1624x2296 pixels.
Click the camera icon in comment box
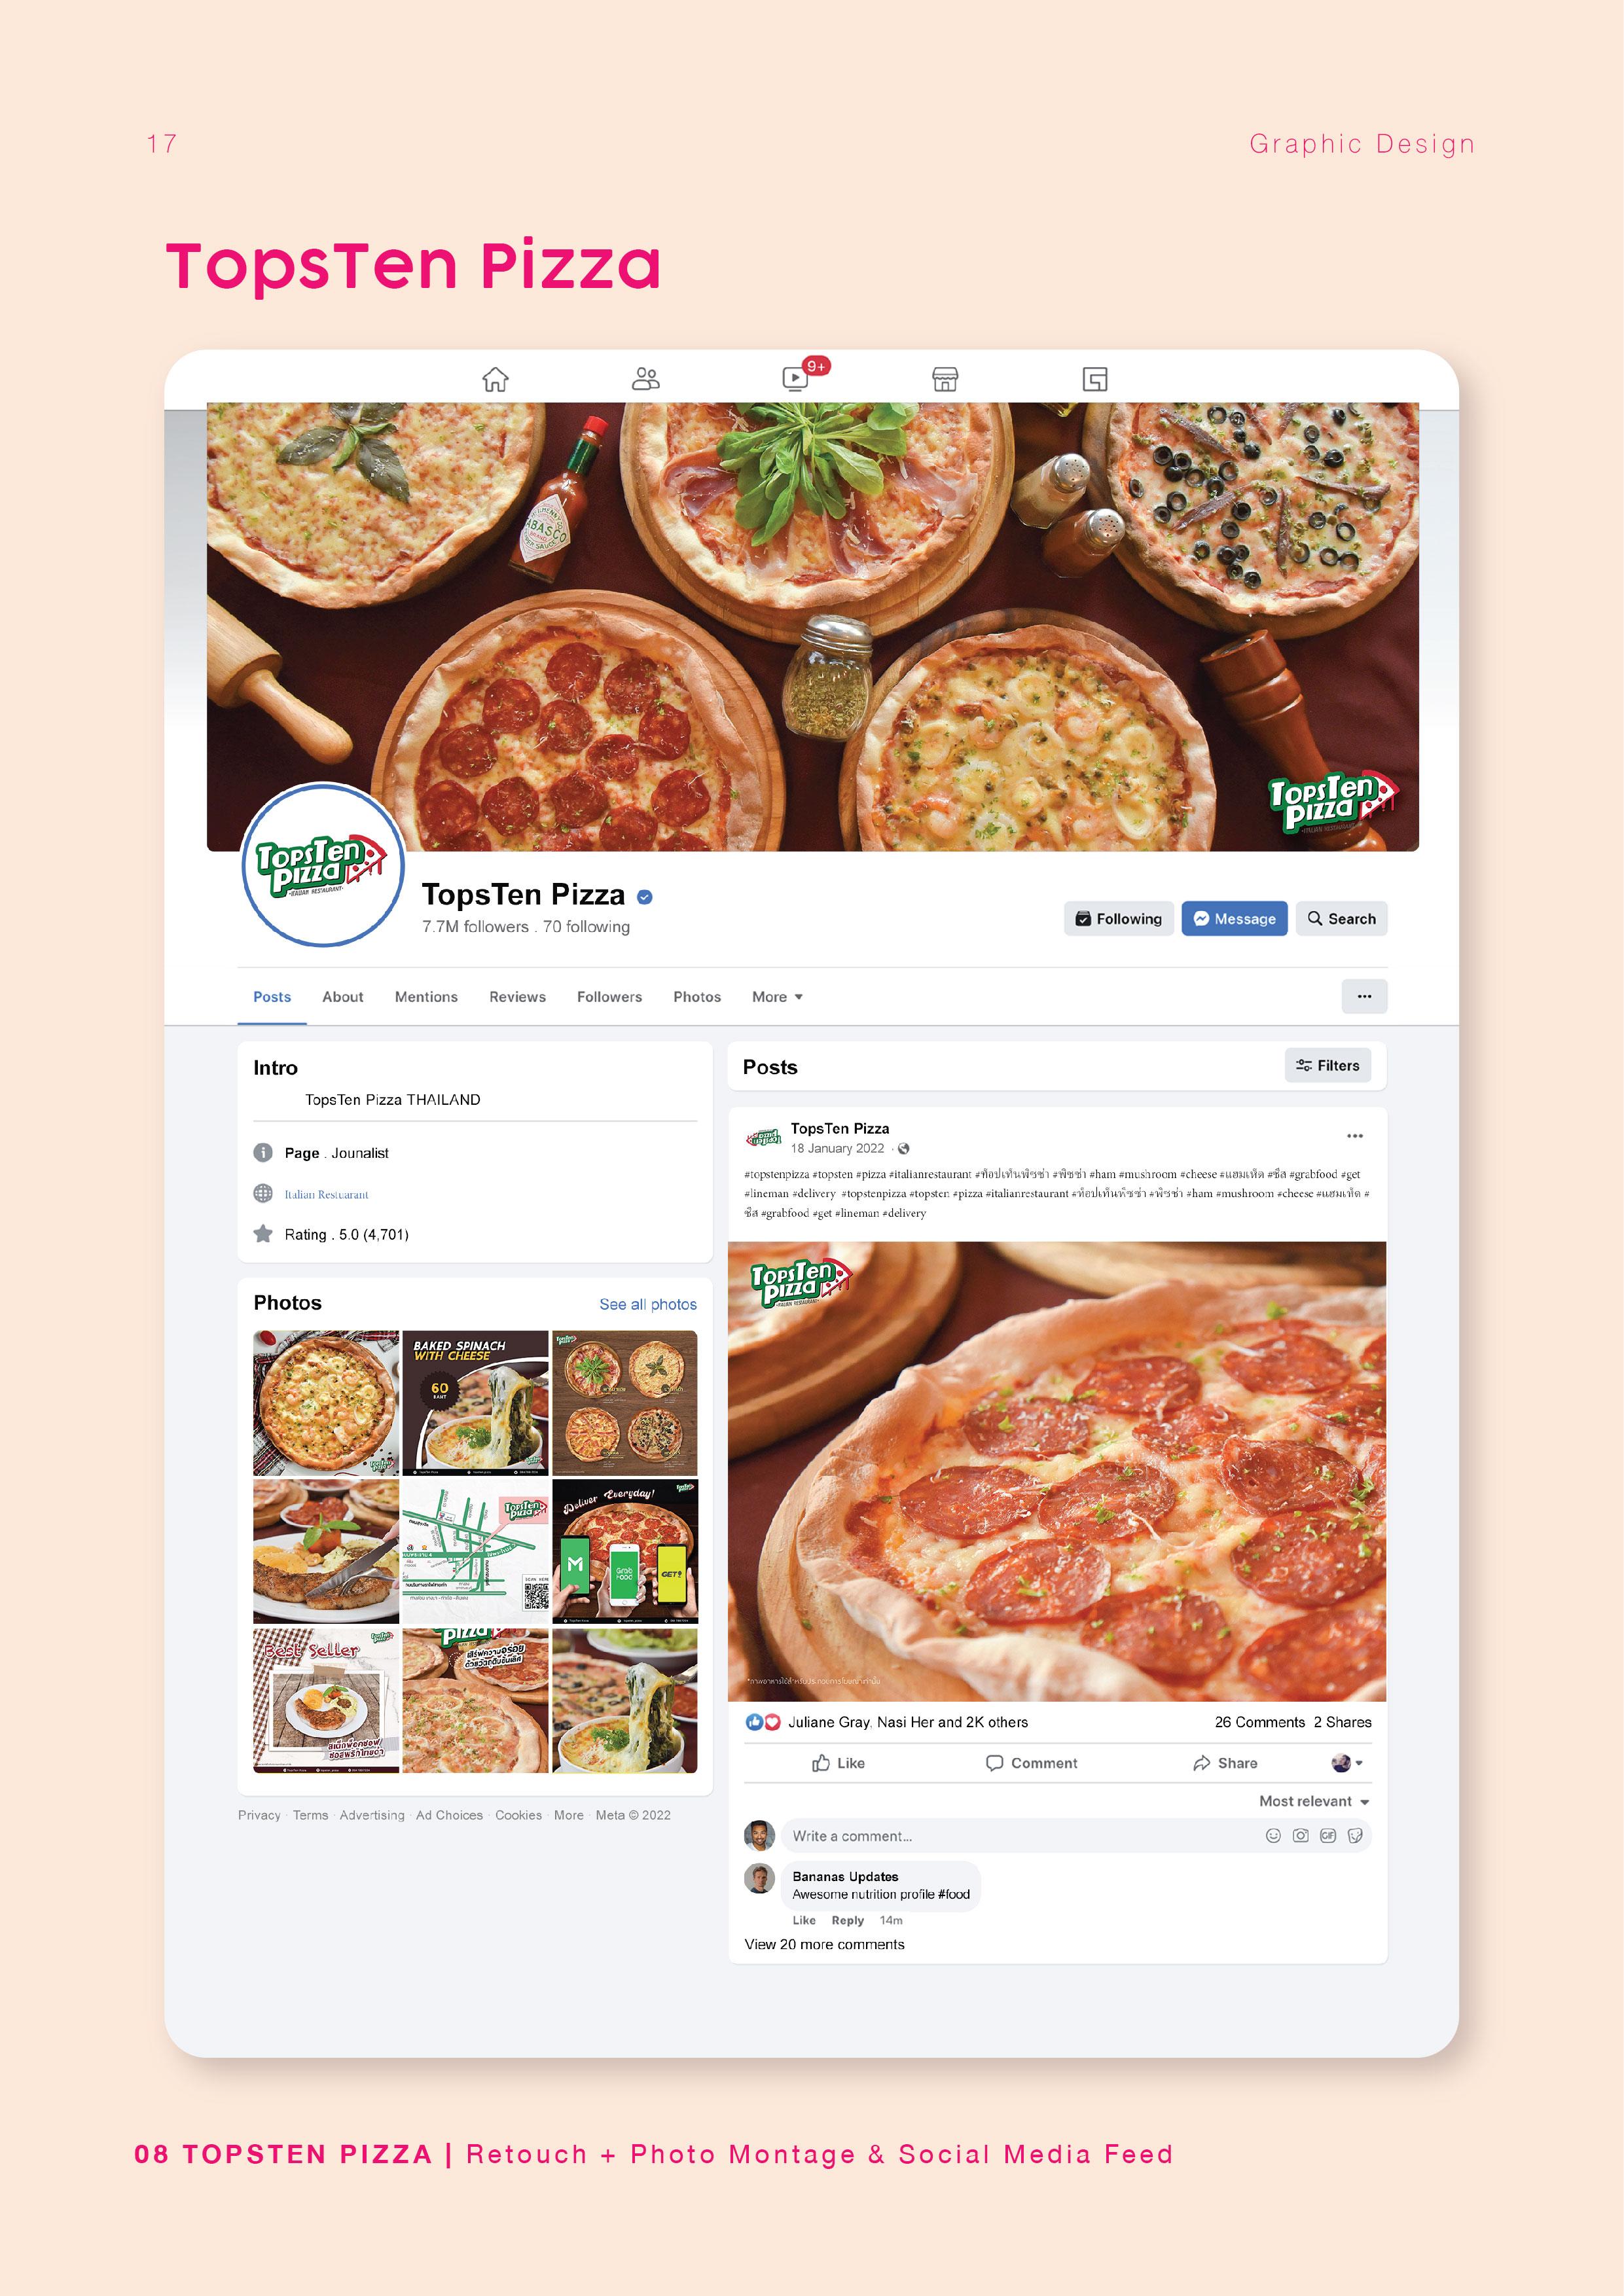click(x=1300, y=1835)
